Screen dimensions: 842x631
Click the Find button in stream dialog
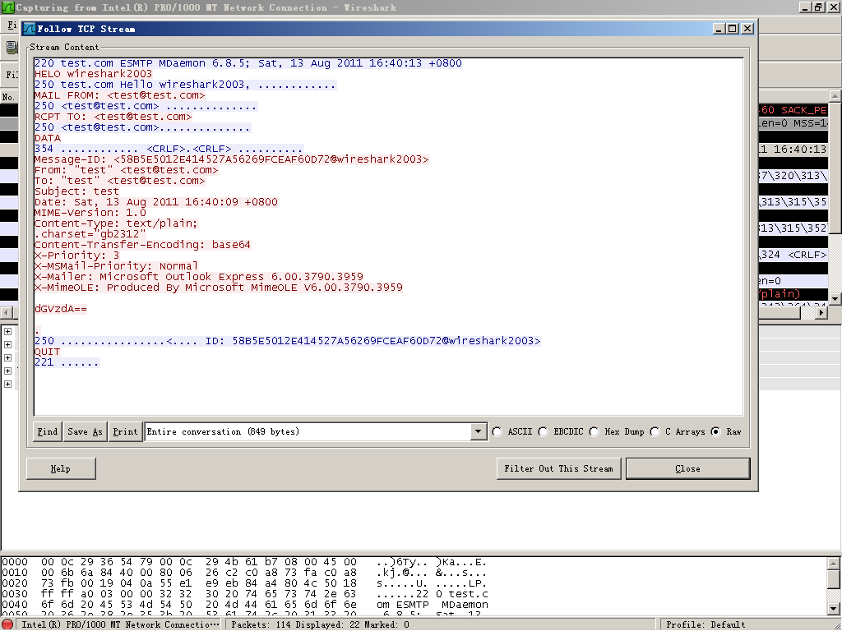[47, 432]
